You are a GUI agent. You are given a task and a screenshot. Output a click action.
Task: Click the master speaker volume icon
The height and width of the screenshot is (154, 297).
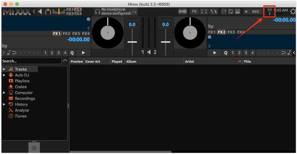pos(40,12)
